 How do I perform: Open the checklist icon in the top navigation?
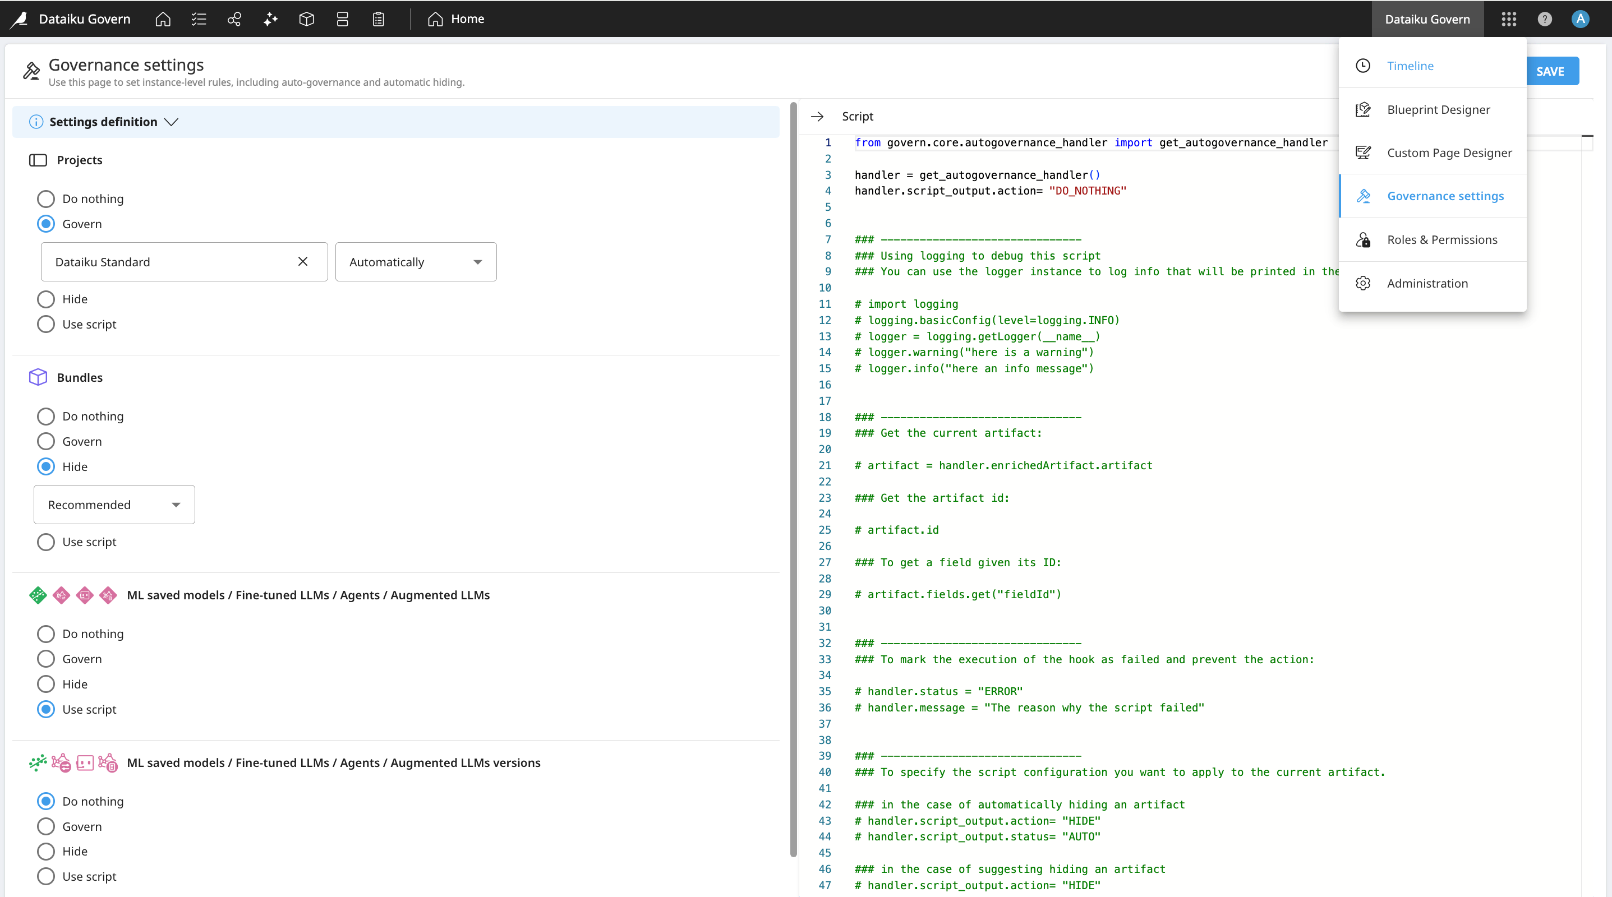[199, 19]
